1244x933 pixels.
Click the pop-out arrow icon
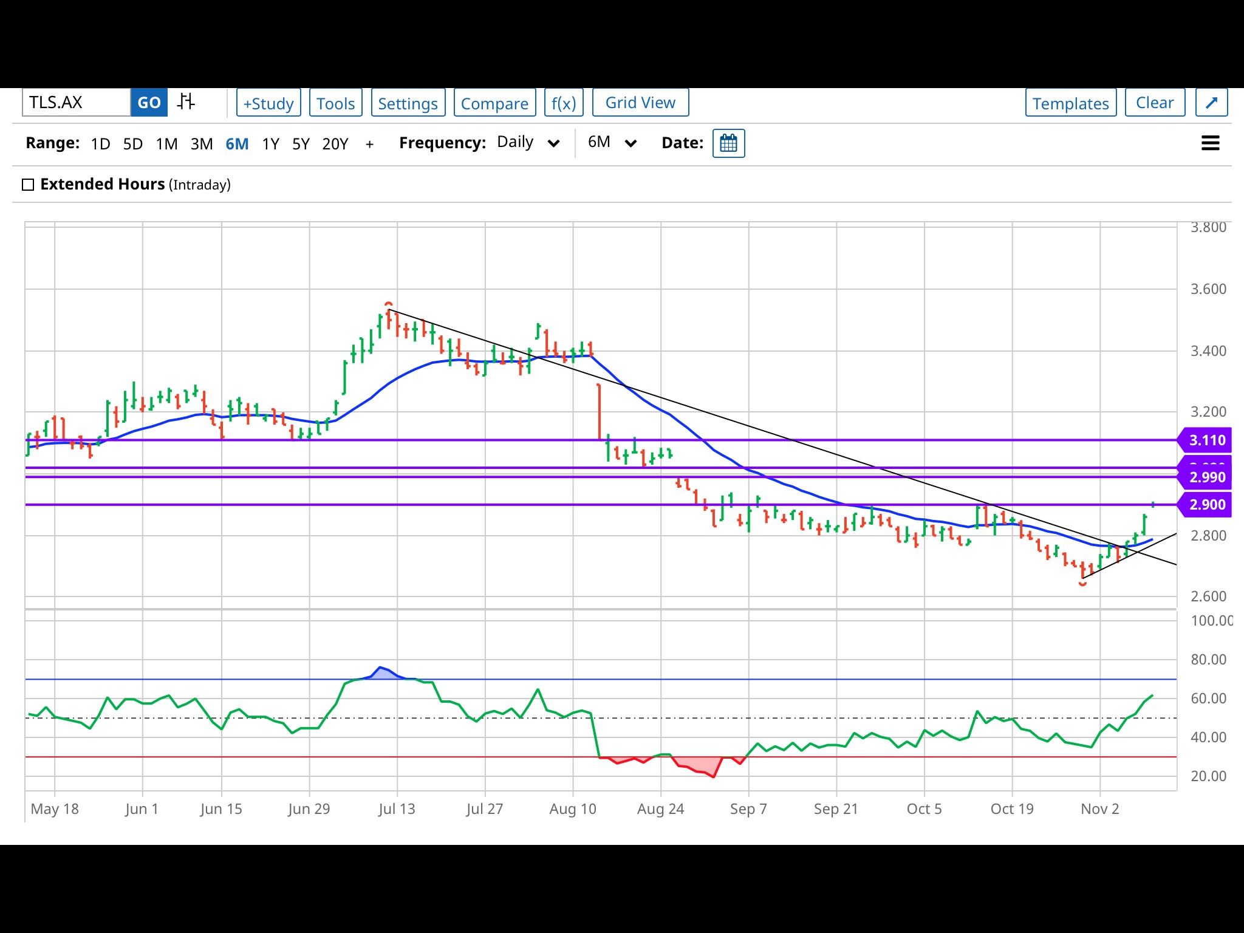coord(1211,102)
